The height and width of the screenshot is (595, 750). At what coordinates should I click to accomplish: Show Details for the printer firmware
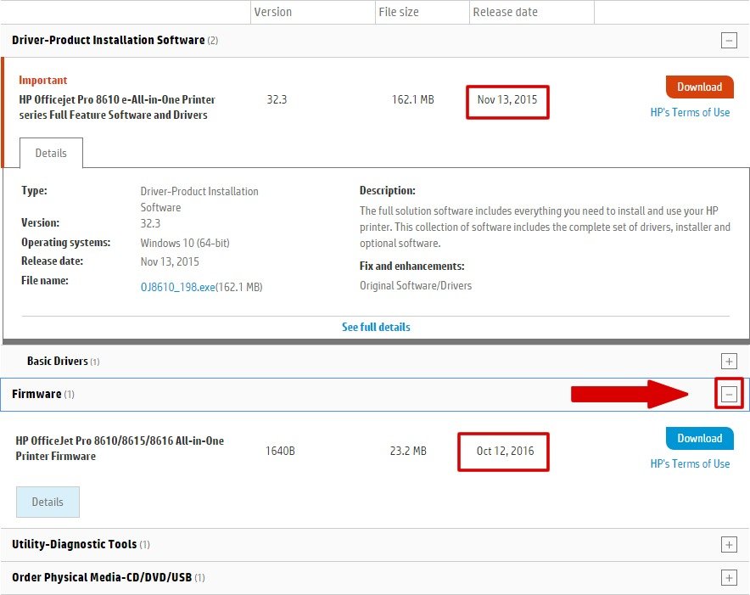point(48,502)
